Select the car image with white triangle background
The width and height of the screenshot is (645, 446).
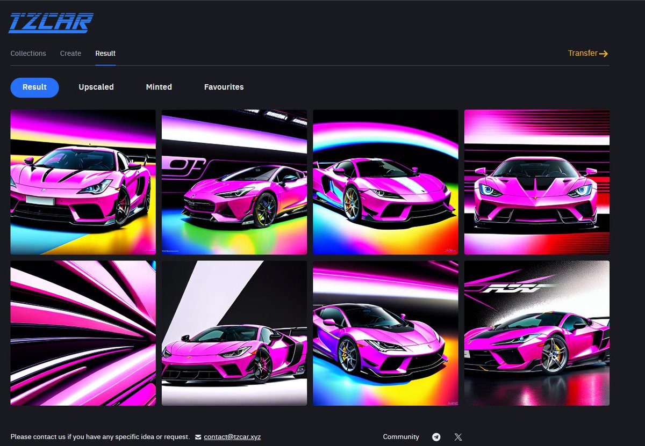click(x=234, y=333)
